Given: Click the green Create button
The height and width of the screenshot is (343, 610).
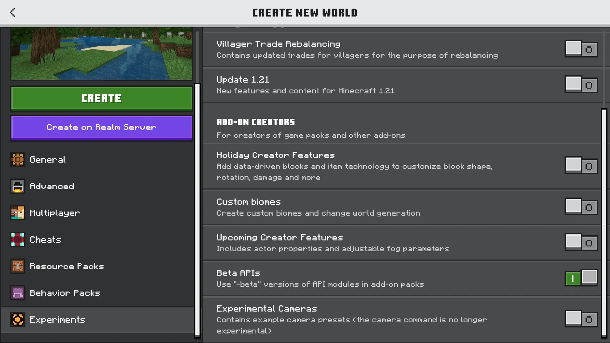Looking at the screenshot, I should tap(102, 98).
